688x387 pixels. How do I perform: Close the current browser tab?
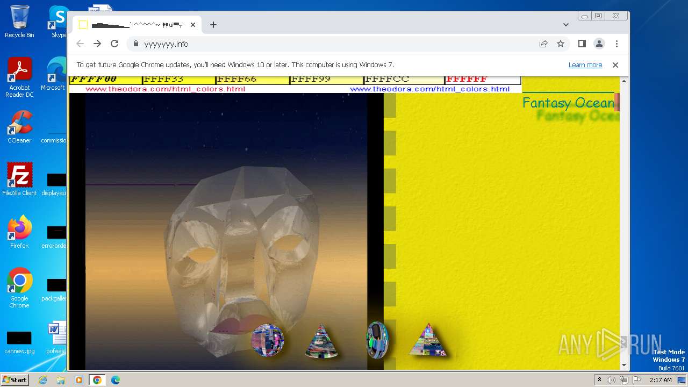coord(193,25)
